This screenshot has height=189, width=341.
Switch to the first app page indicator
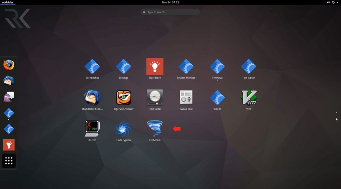coord(336,112)
